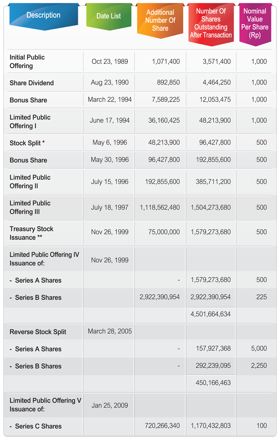Viewport: 280px width, 438px height.
Task: Click the total 4,501,664,634 cell
Action: pyautogui.click(x=211, y=314)
